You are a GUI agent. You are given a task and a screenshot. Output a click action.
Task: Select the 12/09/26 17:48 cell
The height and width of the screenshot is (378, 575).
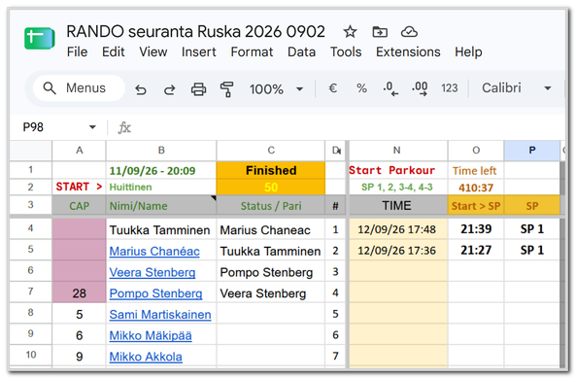[398, 229]
